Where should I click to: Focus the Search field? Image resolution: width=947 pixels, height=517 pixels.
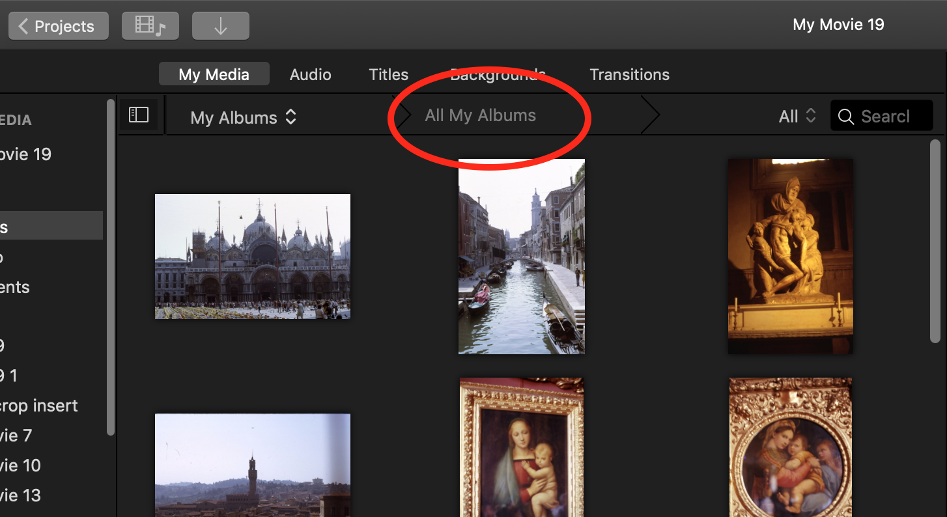coord(882,116)
